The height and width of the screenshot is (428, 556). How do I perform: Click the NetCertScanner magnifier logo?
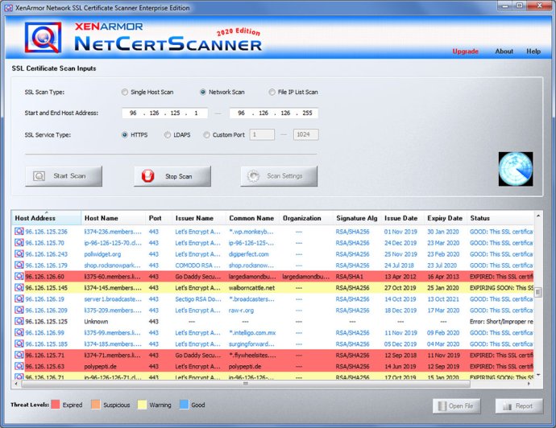point(43,37)
